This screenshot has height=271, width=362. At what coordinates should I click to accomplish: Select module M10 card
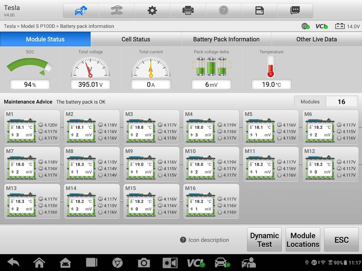211,164
